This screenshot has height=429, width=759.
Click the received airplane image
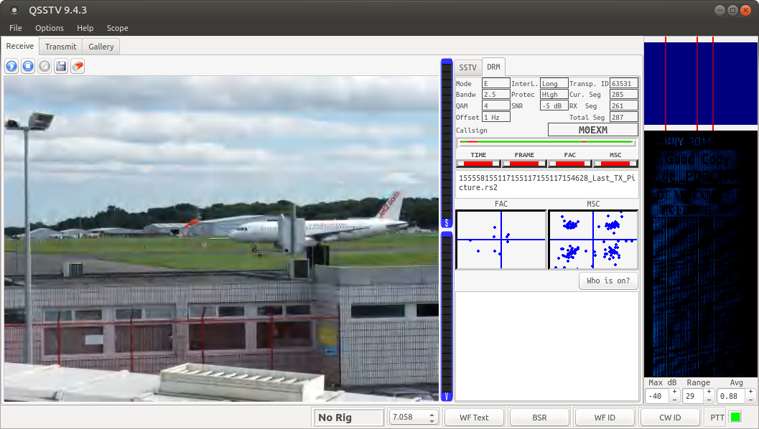[x=221, y=238]
